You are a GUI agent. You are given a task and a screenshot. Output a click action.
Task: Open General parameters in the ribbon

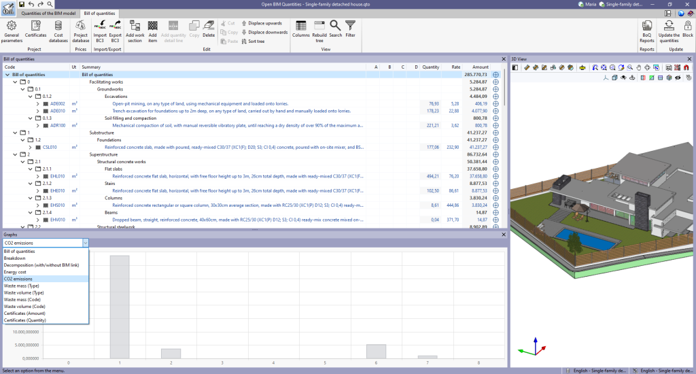(12, 31)
